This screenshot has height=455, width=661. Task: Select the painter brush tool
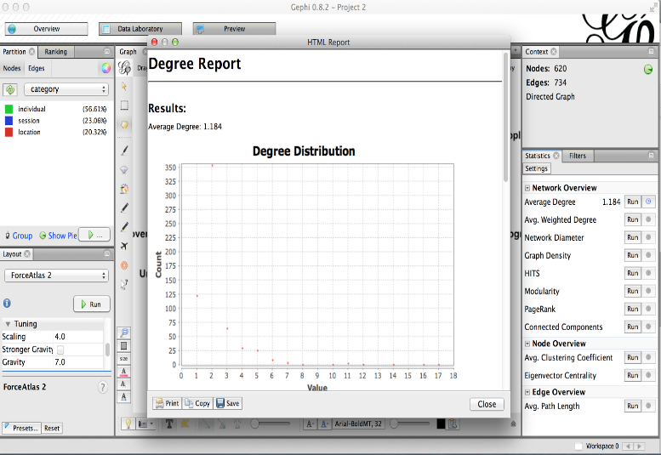124,151
